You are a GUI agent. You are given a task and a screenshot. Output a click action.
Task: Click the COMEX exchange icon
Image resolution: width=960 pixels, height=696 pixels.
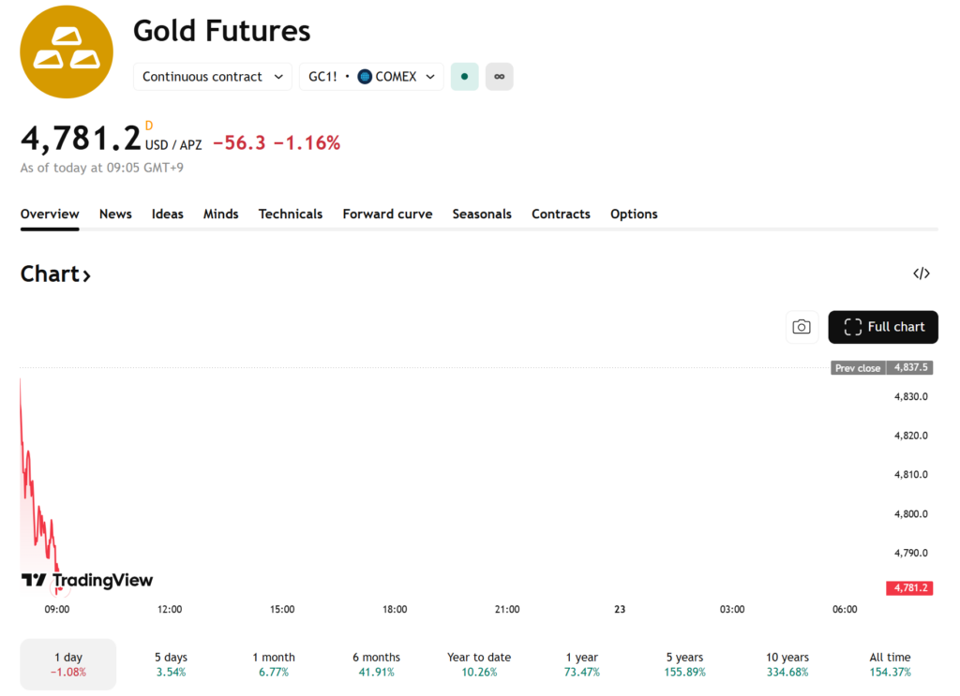click(x=365, y=77)
